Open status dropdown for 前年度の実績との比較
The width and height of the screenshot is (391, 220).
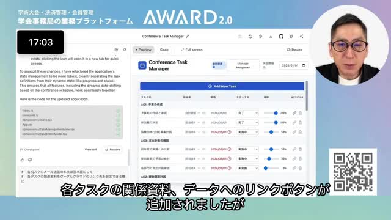pyautogui.click(x=247, y=149)
